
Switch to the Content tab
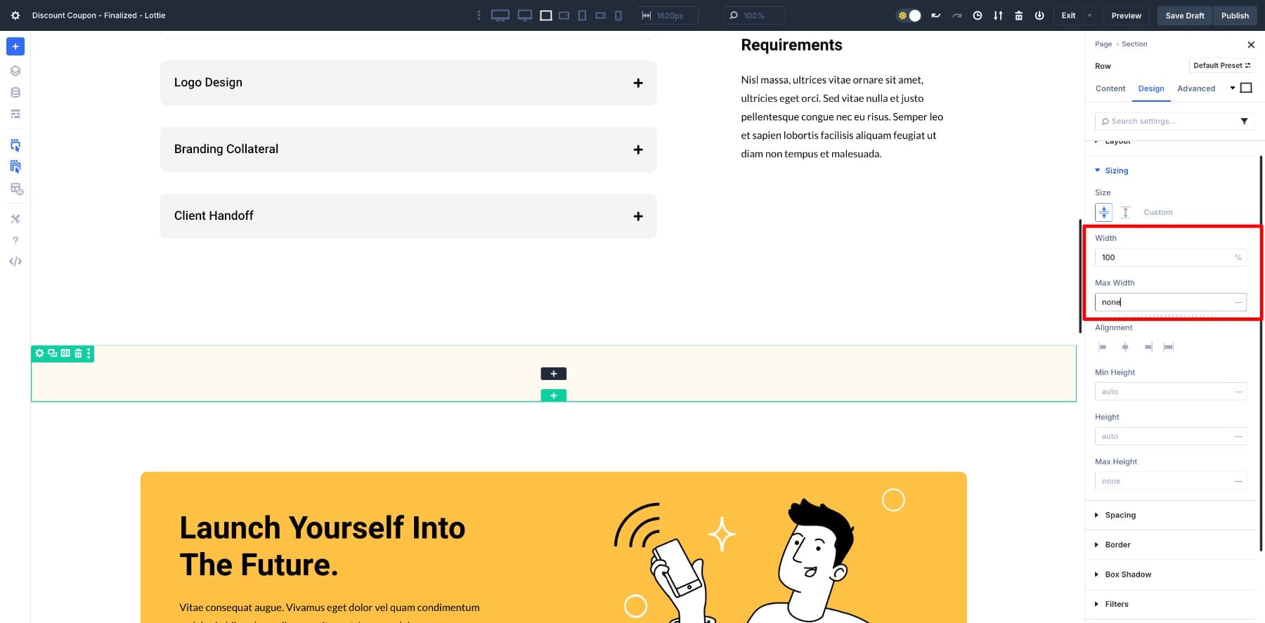coord(1110,88)
